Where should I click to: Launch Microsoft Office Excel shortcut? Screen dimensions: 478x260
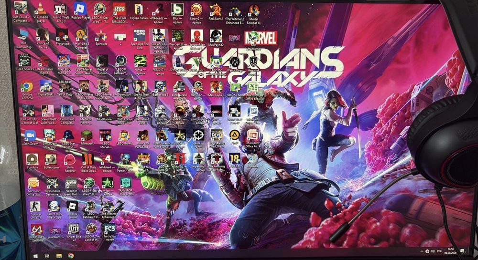click(253, 92)
